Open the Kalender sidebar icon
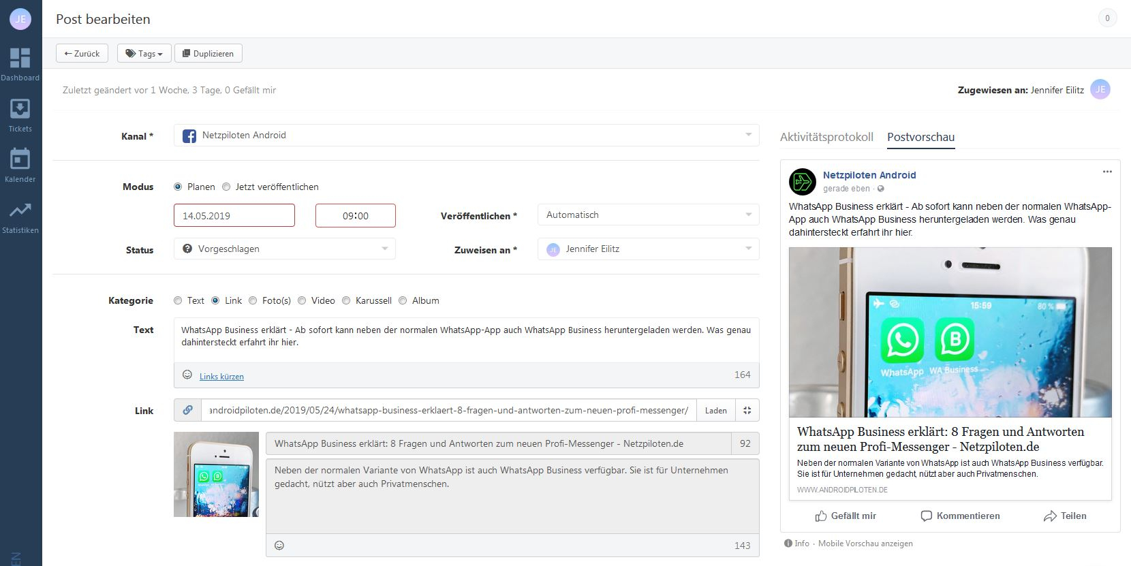The image size is (1131, 566). pos(20,159)
